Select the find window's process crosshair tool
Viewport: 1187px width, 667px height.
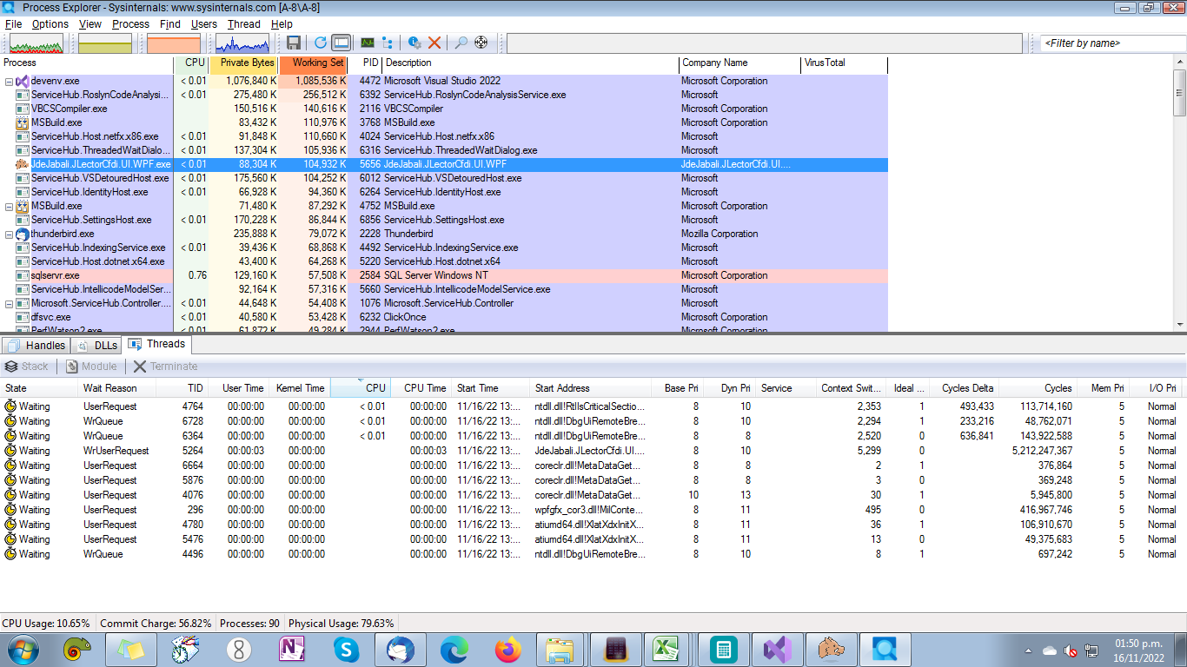pyautogui.click(x=480, y=42)
